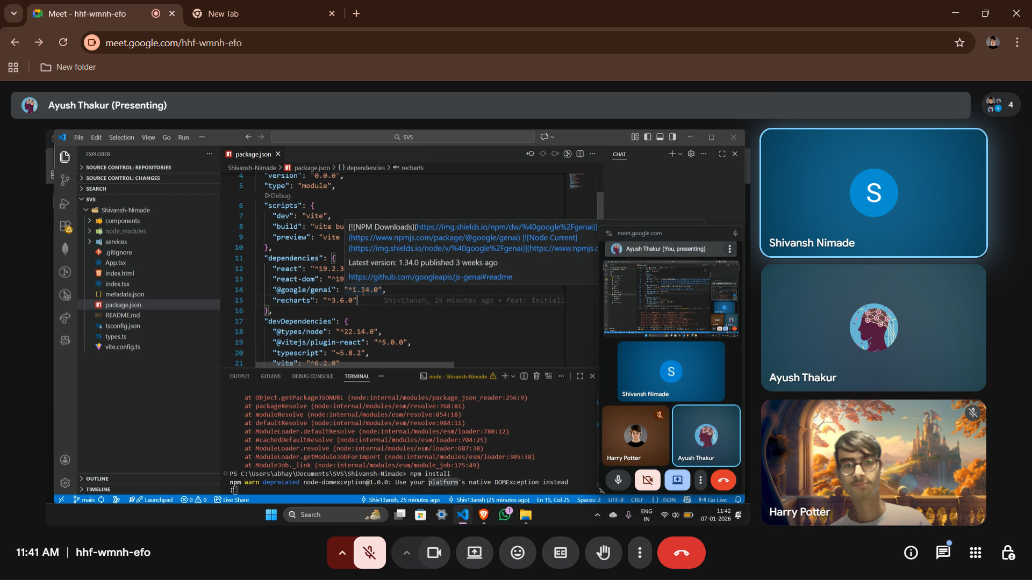
Task: Open the New folder bookmark
Action: 68,67
